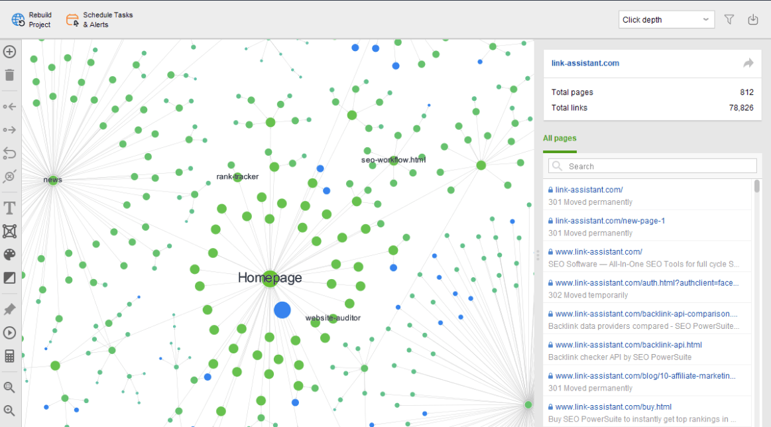Toggle the dark/light contrast mode icon
This screenshot has width=771, height=427.
pos(9,278)
